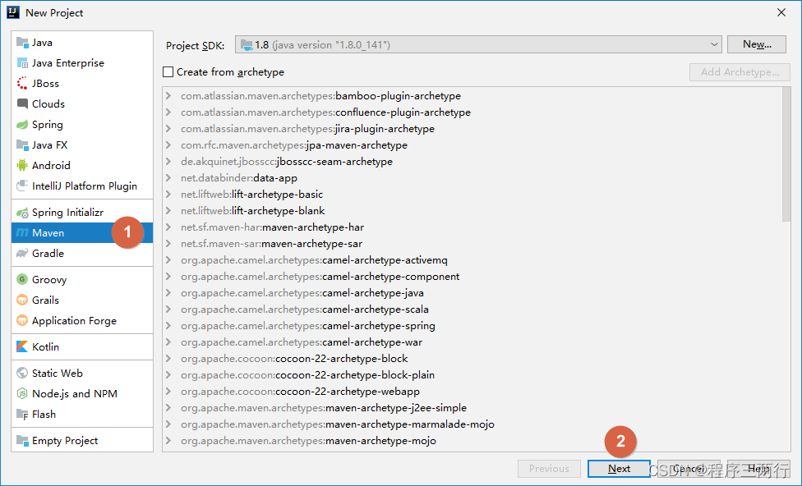This screenshot has width=802, height=486.
Task: Click the Application Forge icon
Action: pos(22,320)
